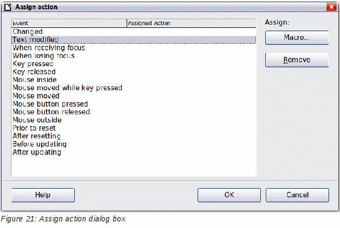Select the Prior to reset event
Viewport: 340px width, 228px height.
134,128
